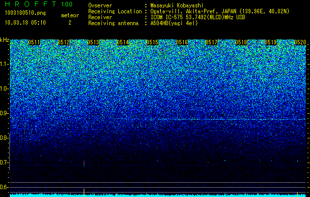
Task: Click the 0518 time marker
Action: (241, 42)
